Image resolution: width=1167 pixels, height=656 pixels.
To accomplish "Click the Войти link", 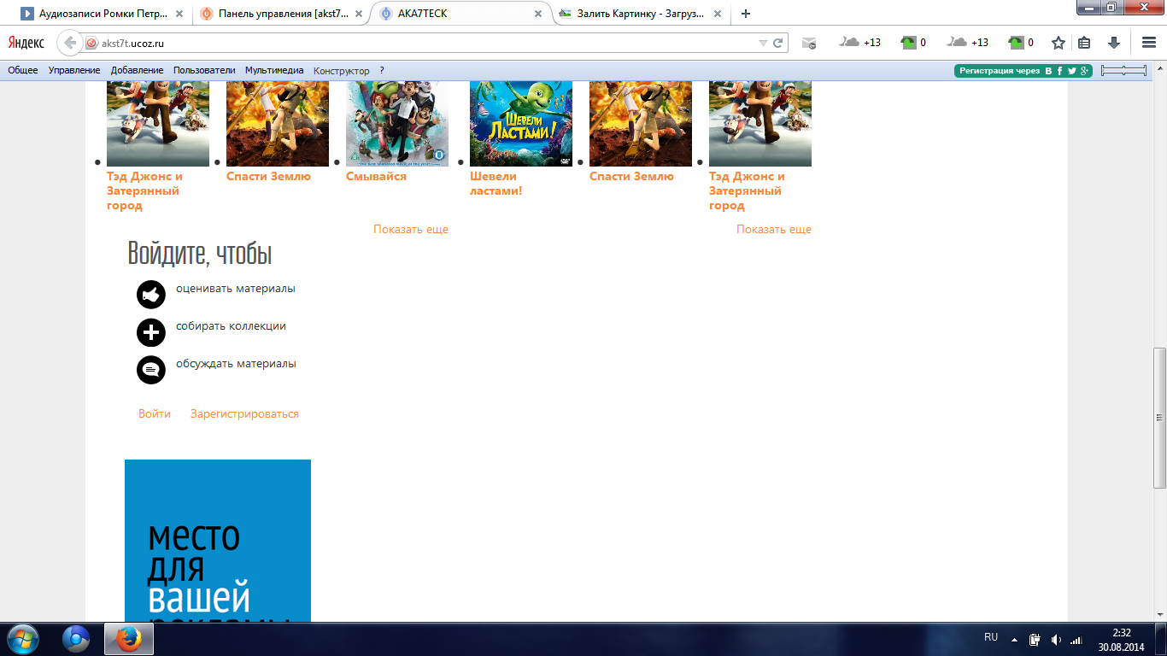I will click(x=155, y=413).
